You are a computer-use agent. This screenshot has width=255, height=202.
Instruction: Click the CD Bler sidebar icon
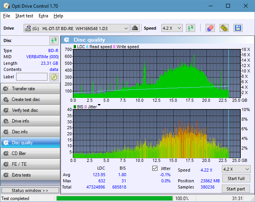[x=6, y=153]
